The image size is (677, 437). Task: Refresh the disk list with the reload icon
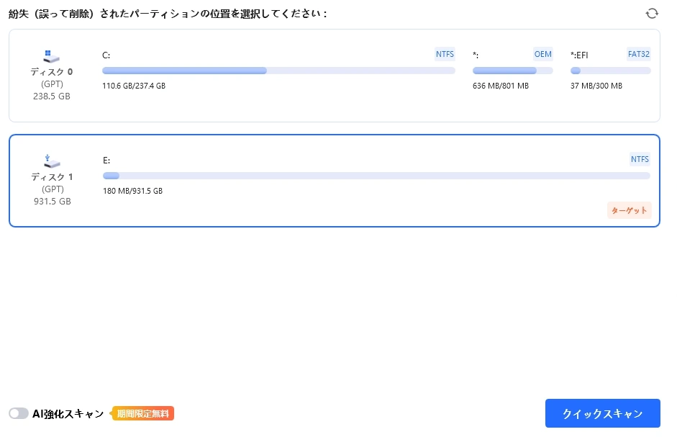coord(652,14)
